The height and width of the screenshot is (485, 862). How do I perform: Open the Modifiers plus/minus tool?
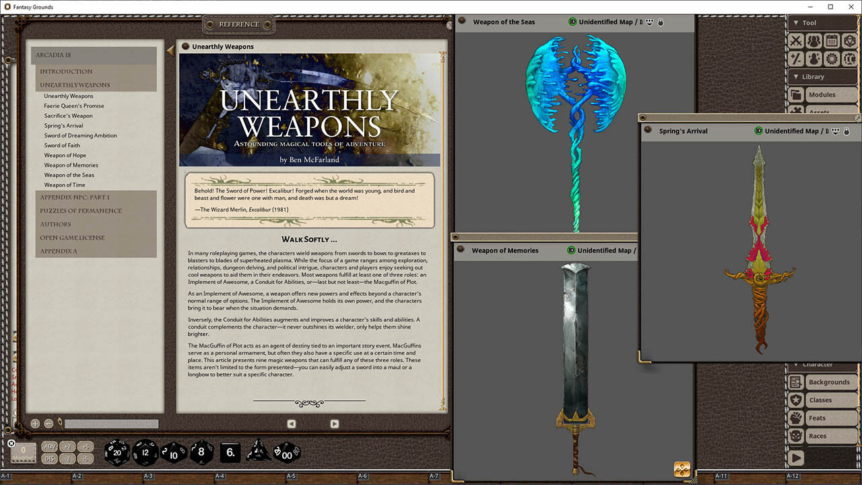point(796,59)
